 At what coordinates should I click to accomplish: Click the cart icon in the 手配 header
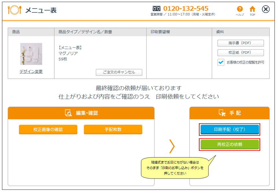[x=222, y=113]
